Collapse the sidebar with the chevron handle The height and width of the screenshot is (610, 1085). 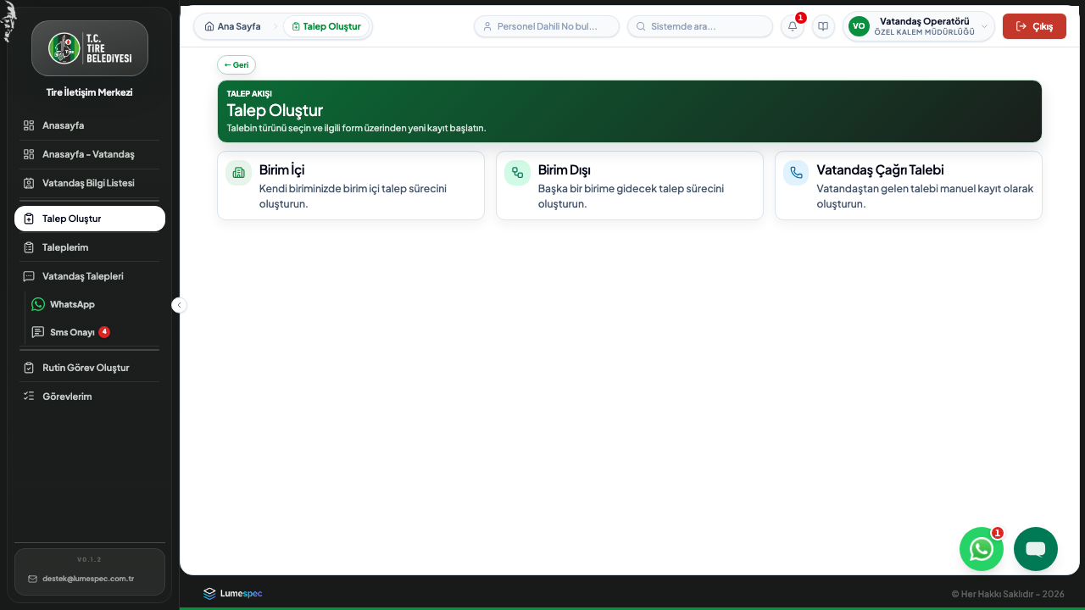click(x=179, y=305)
